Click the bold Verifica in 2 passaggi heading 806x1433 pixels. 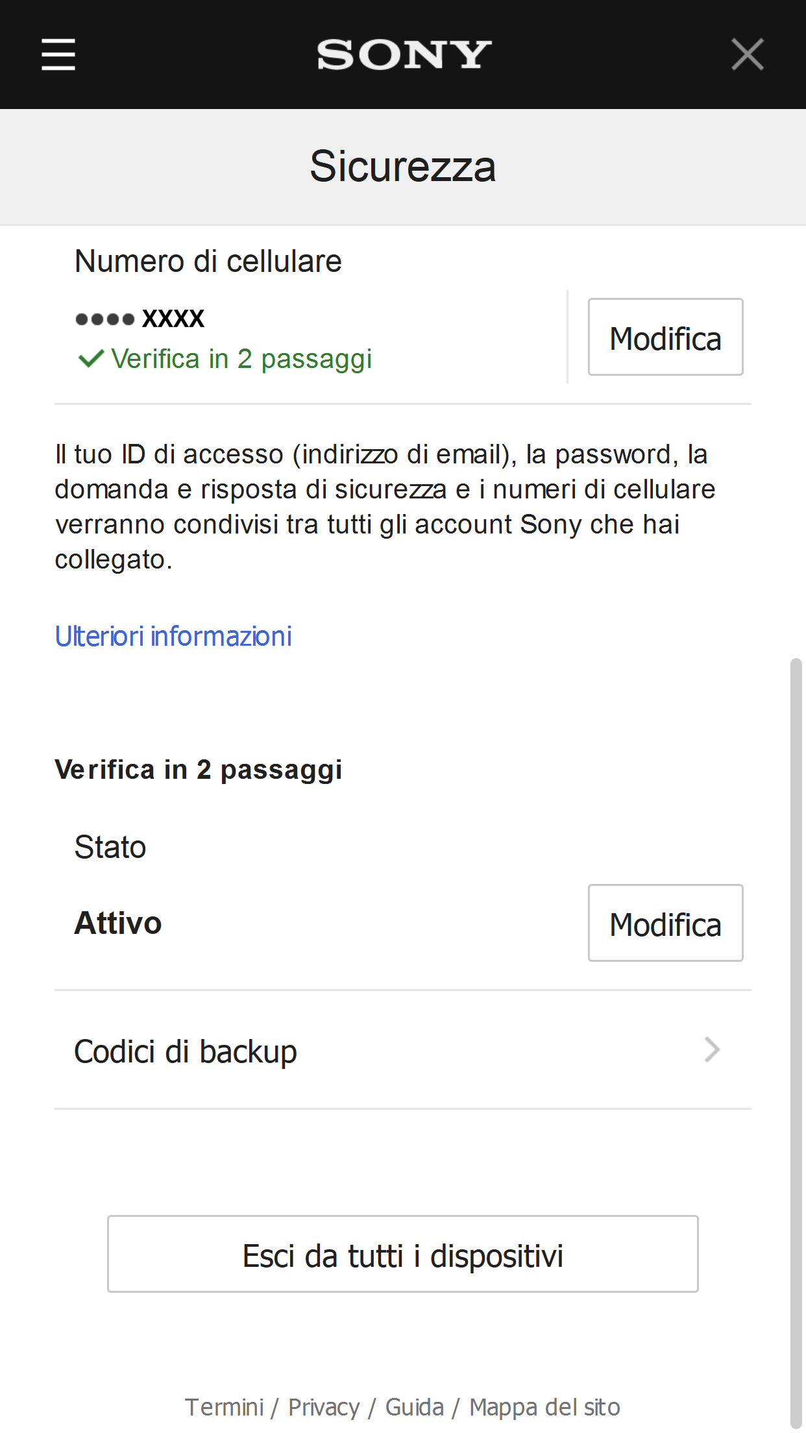tap(199, 770)
